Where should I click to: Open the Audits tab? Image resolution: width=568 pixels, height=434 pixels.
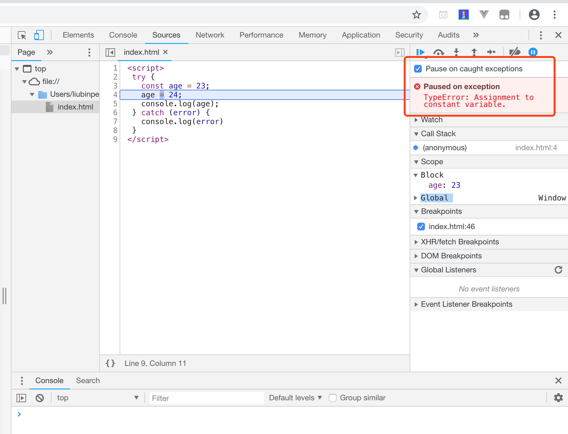tap(449, 35)
